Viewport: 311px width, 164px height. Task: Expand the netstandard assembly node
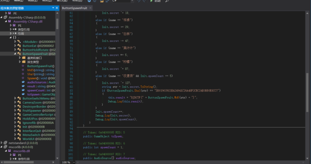2,143
